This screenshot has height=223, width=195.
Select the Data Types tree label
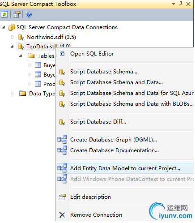point(42,94)
